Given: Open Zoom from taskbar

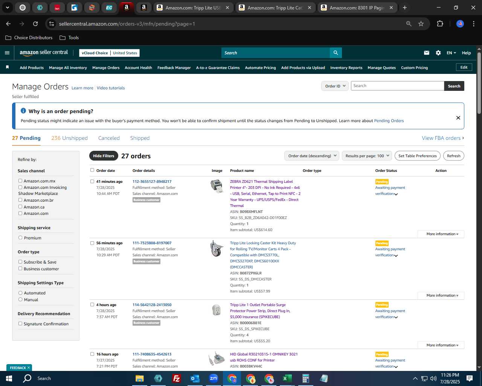Looking at the screenshot, I should [x=214, y=378].
